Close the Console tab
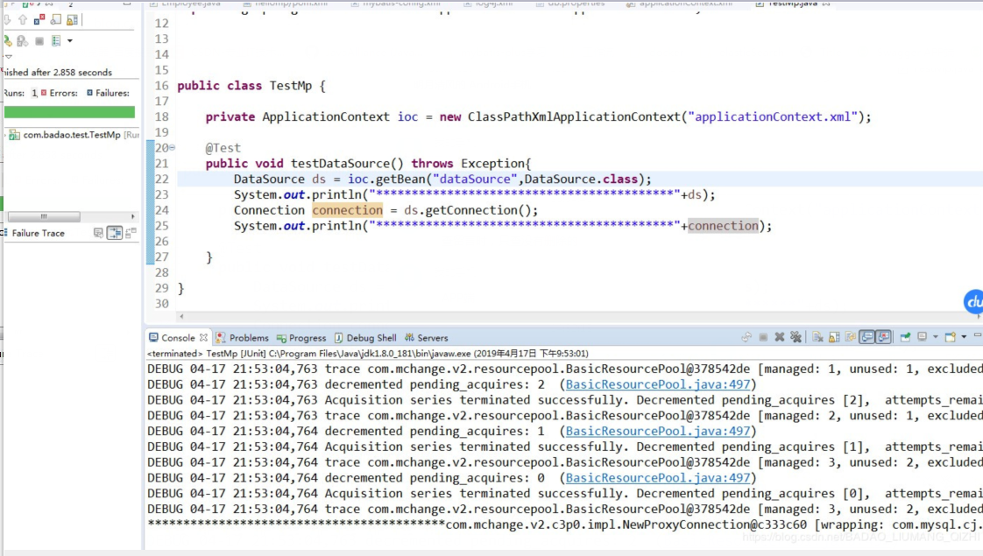This screenshot has height=556, width=983. 203,337
